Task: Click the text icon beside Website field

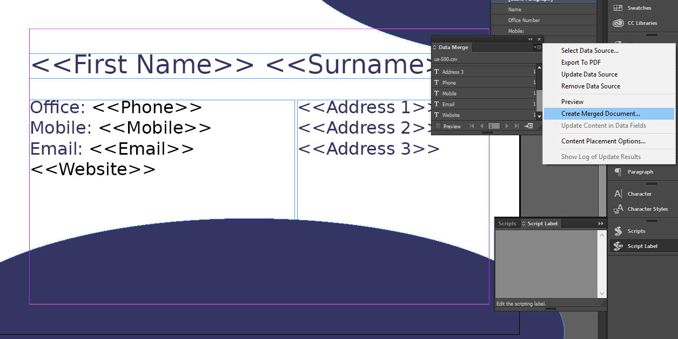Action: [x=437, y=115]
